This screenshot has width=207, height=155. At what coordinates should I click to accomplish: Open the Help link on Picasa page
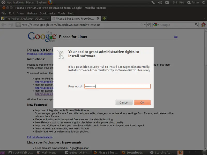175,37
